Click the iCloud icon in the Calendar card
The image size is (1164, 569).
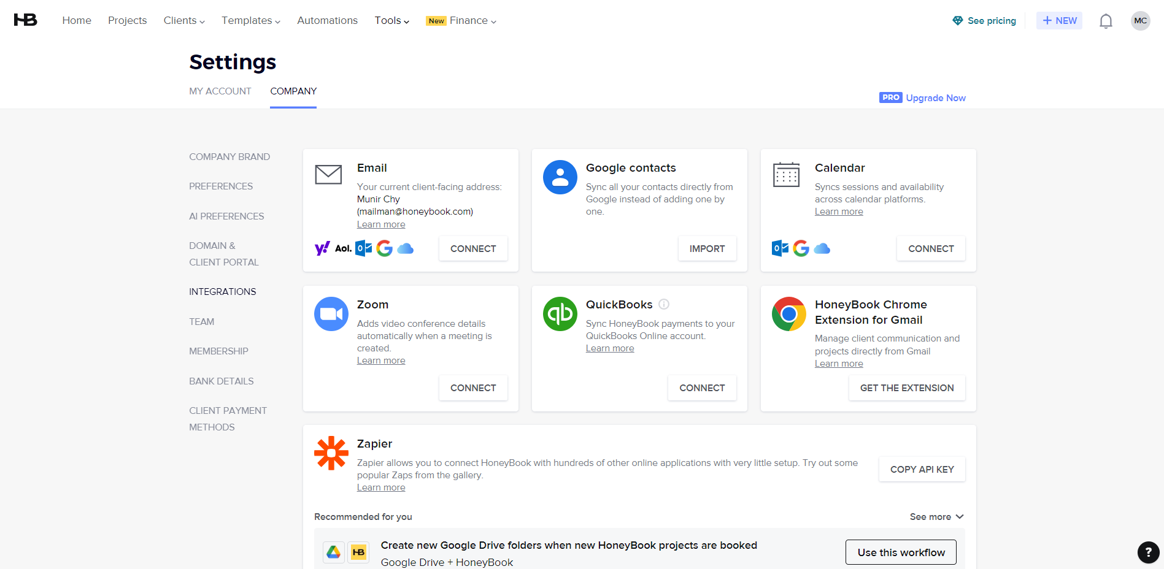point(822,248)
